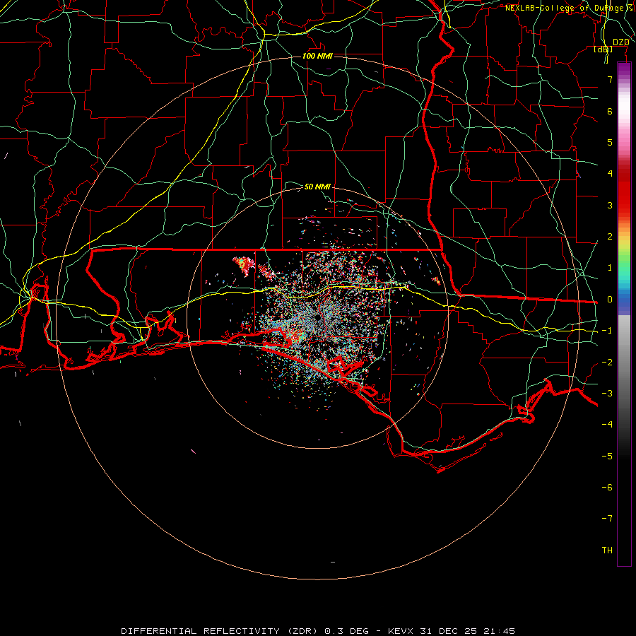The image size is (636, 636).
Task: Click the vertical ZDR color scale bar
Action: pyautogui.click(x=624, y=314)
